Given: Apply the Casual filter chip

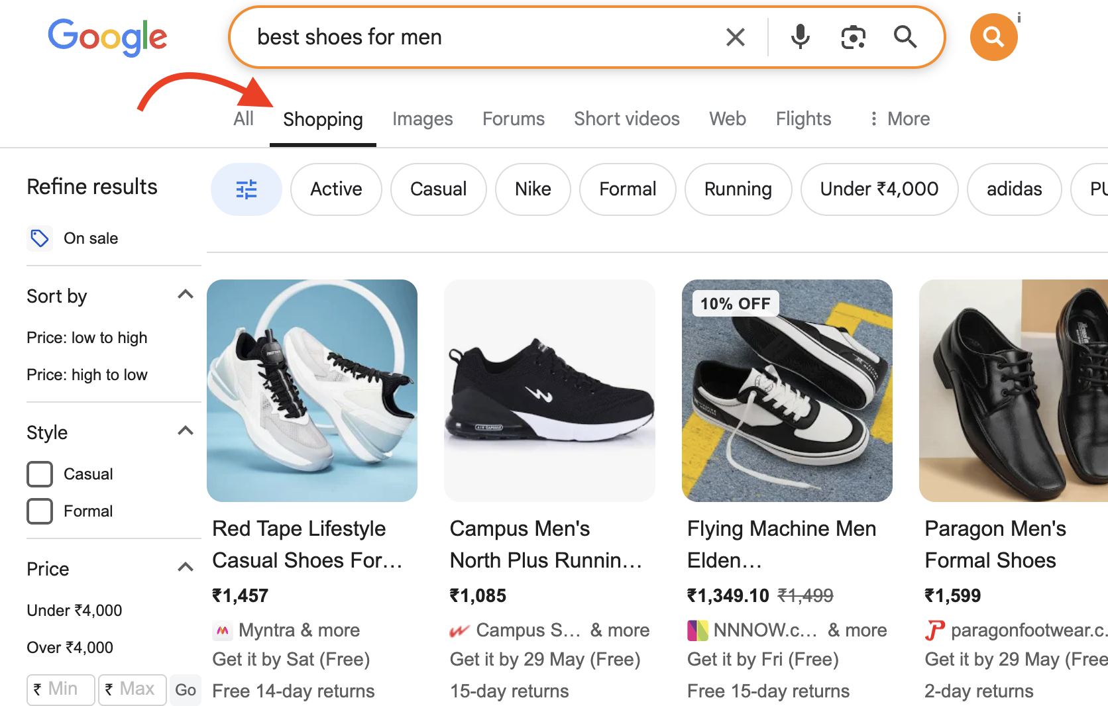Looking at the screenshot, I should [x=438, y=189].
